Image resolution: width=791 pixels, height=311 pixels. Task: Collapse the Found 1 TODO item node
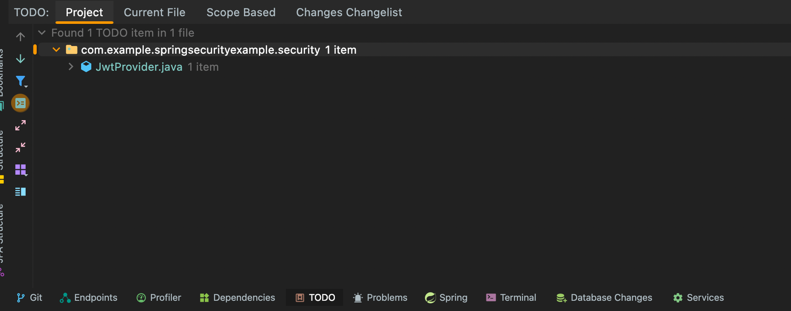click(42, 33)
